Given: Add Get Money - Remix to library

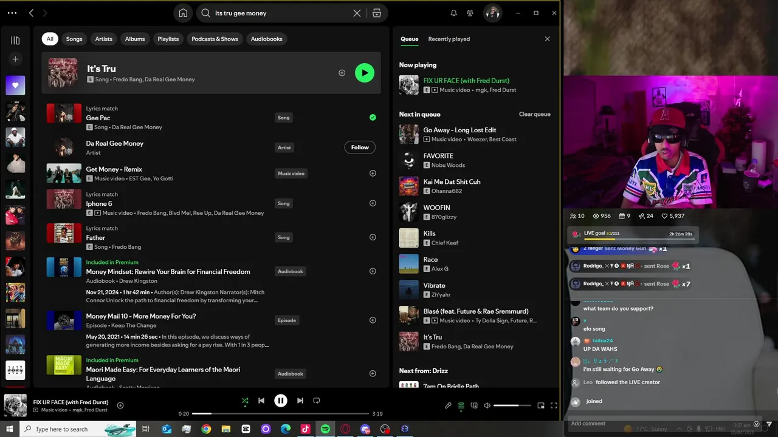Looking at the screenshot, I should pyautogui.click(x=373, y=173).
